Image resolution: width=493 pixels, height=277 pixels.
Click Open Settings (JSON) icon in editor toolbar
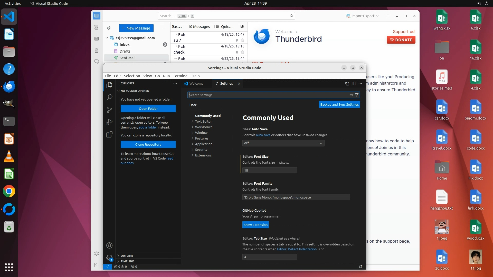(x=347, y=84)
